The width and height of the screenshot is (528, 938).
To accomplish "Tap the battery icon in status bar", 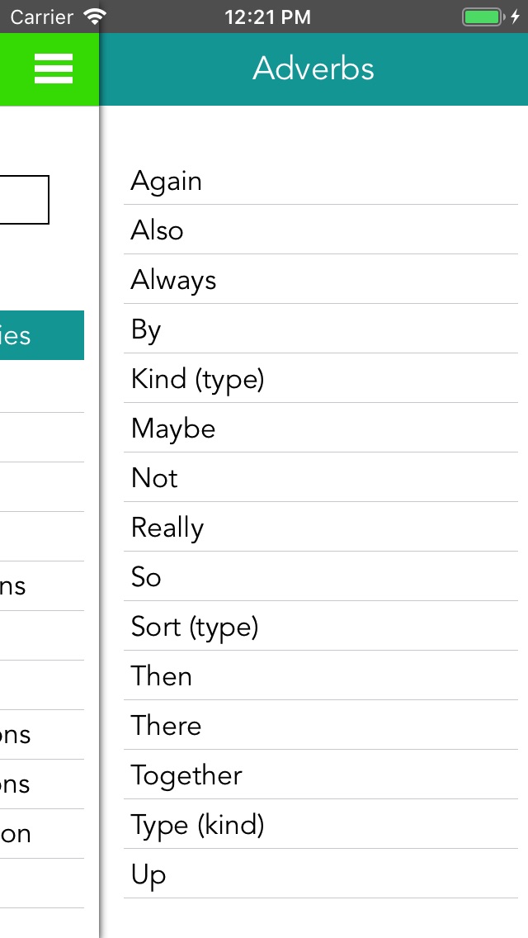I will (483, 17).
